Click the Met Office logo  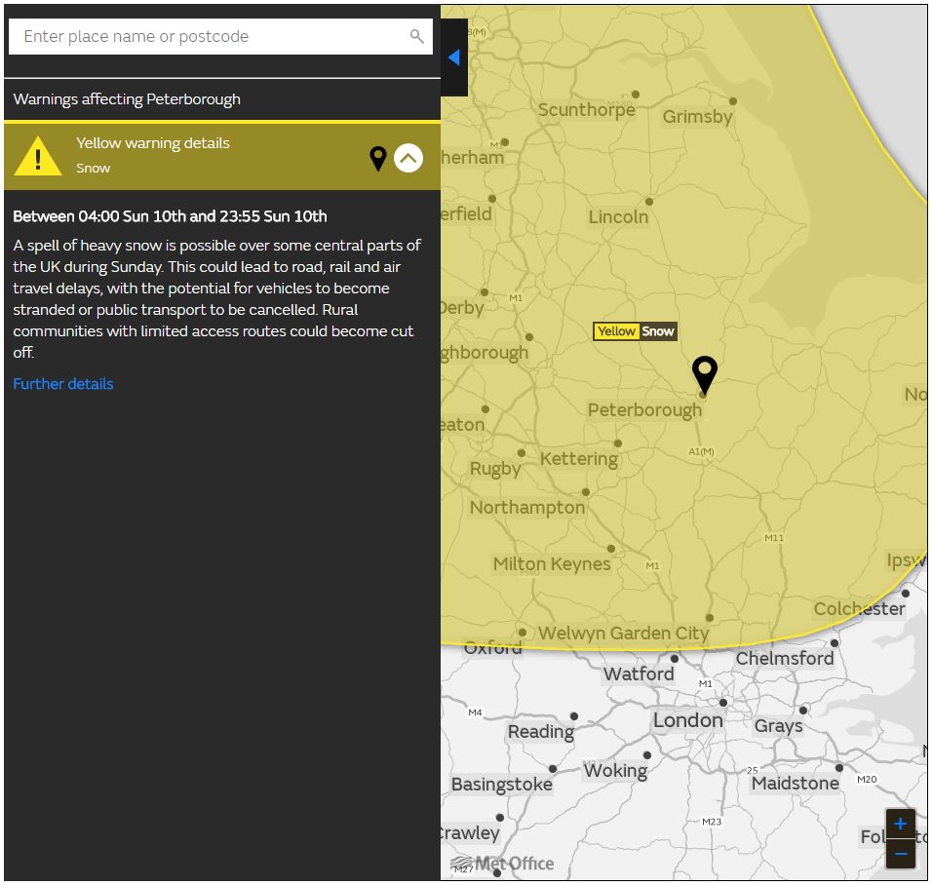(x=503, y=863)
